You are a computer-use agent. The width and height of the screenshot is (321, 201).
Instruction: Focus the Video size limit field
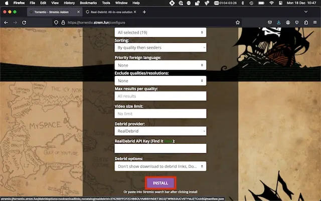pos(160,114)
